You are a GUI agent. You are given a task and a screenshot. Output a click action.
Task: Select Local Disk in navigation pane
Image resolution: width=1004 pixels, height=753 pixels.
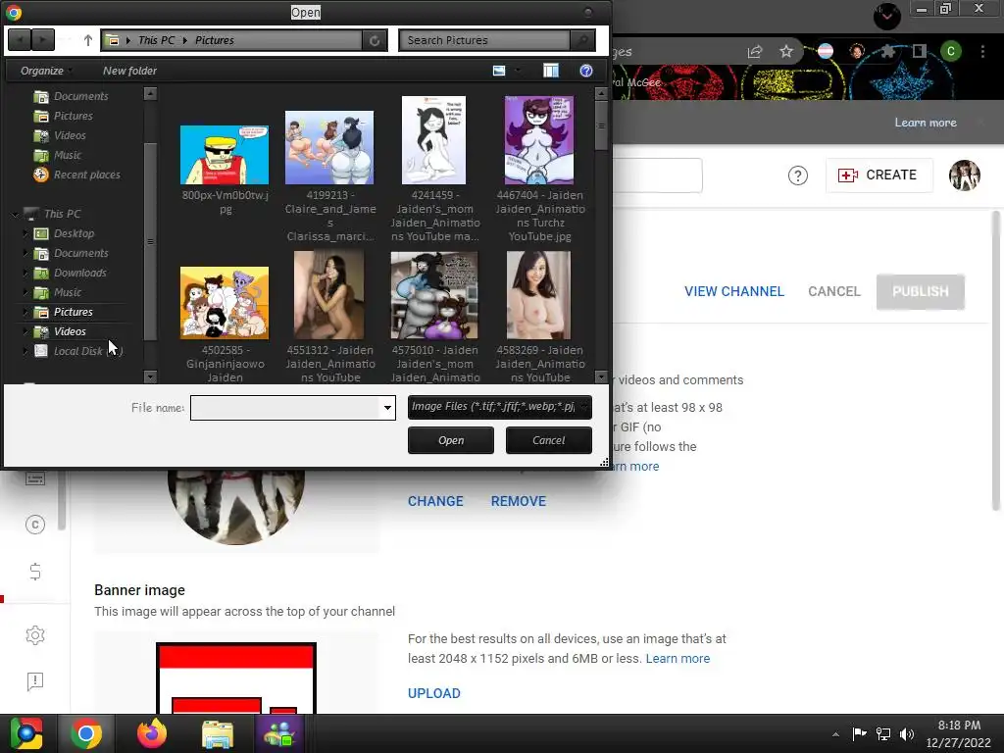pyautogui.click(x=77, y=351)
